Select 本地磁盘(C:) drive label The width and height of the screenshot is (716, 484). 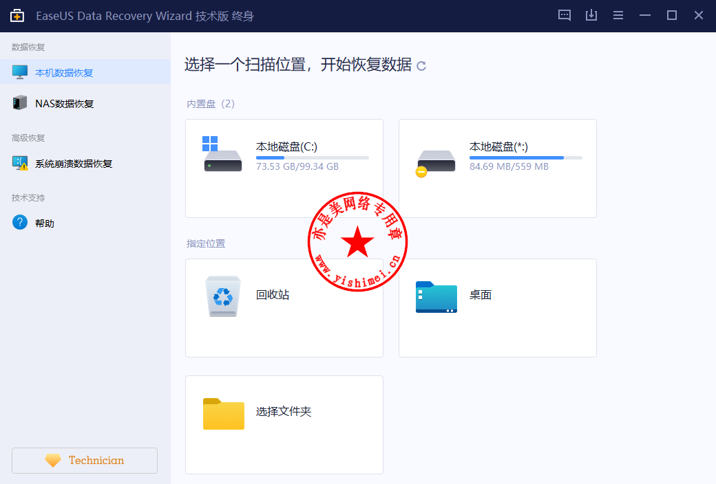286,147
